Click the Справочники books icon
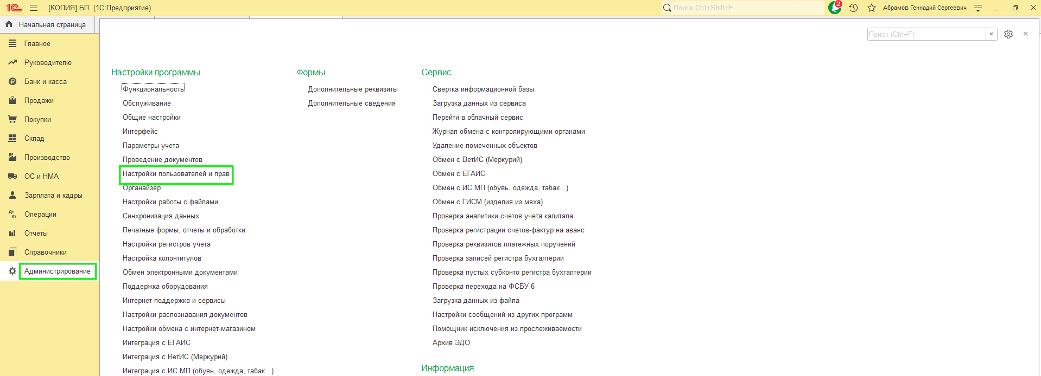This screenshot has width=1041, height=376. [x=12, y=252]
